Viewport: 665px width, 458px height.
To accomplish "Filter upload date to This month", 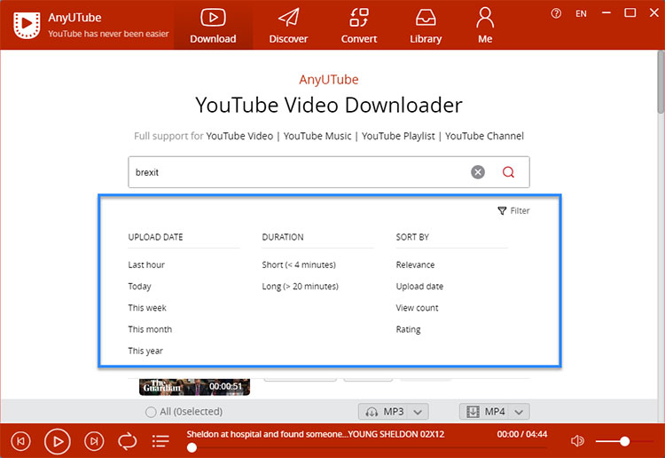I will 150,329.
